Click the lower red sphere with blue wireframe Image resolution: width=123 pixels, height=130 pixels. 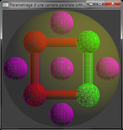[35, 95]
